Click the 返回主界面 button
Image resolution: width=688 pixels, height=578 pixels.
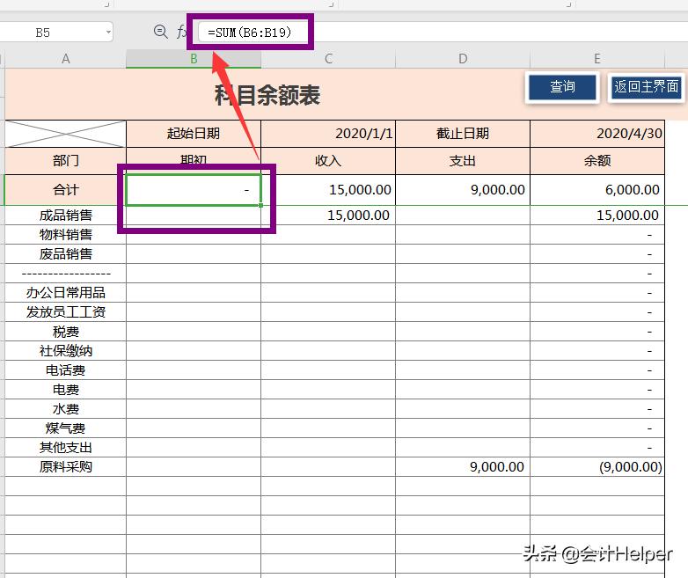647,86
